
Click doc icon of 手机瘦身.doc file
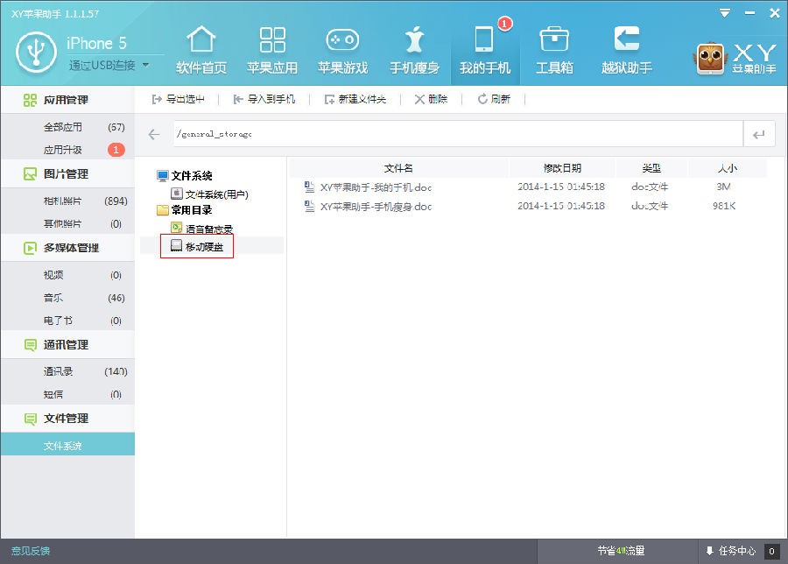(310, 206)
